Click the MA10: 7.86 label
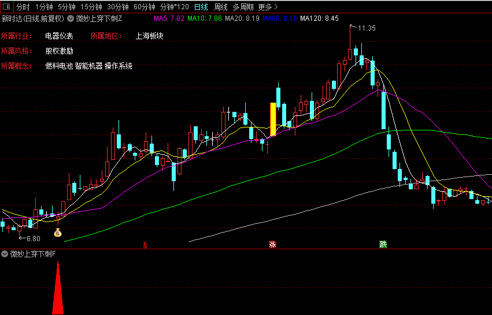Viewport: 492px width, 315px height. 205,18
